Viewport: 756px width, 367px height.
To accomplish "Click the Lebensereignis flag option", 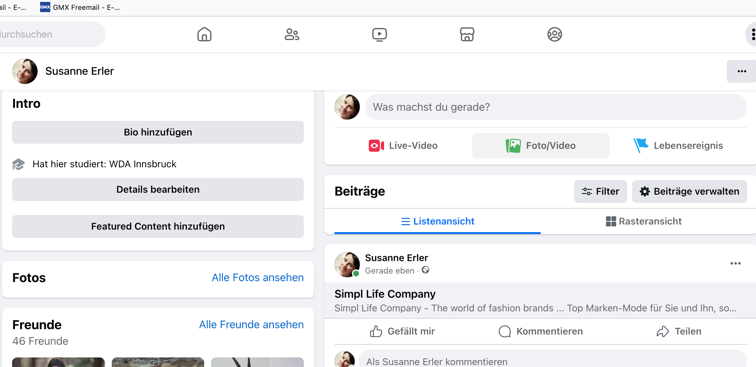I will [678, 146].
